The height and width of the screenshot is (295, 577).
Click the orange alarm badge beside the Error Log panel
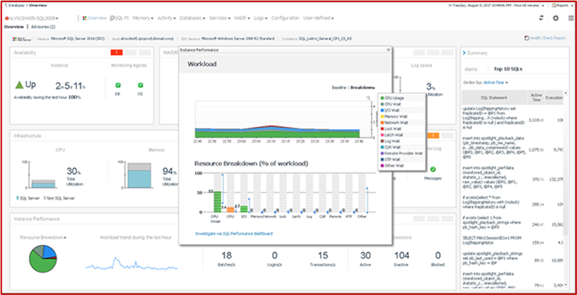tap(433, 135)
